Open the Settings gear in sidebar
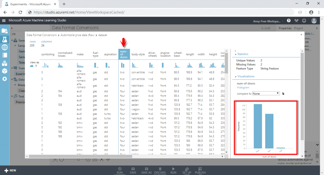The width and height of the screenshot is (324, 175). click(x=4, y=79)
